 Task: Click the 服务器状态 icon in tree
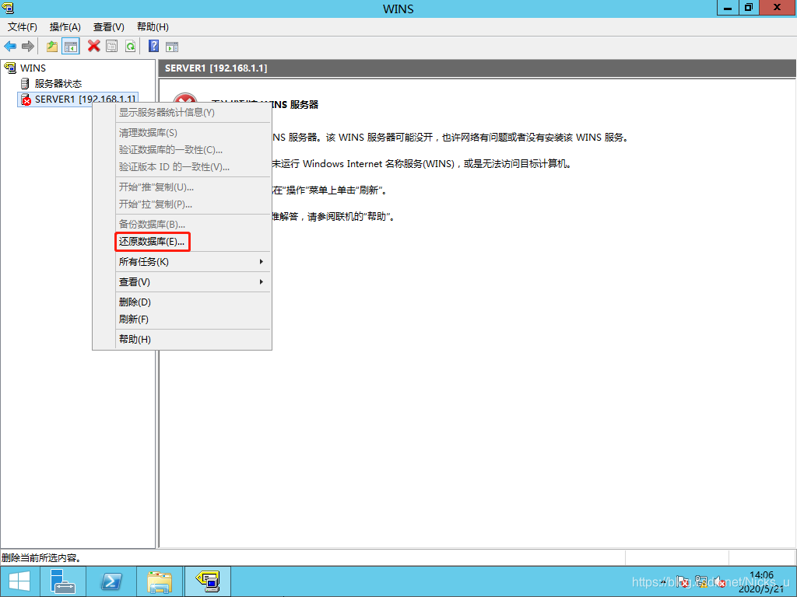pyautogui.click(x=25, y=83)
